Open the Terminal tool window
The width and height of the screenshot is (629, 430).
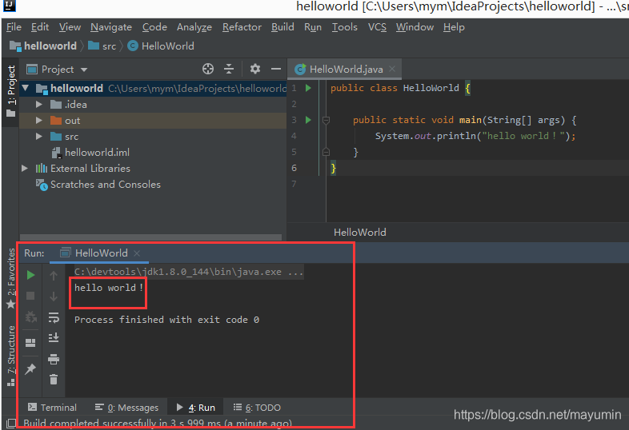[52, 408]
